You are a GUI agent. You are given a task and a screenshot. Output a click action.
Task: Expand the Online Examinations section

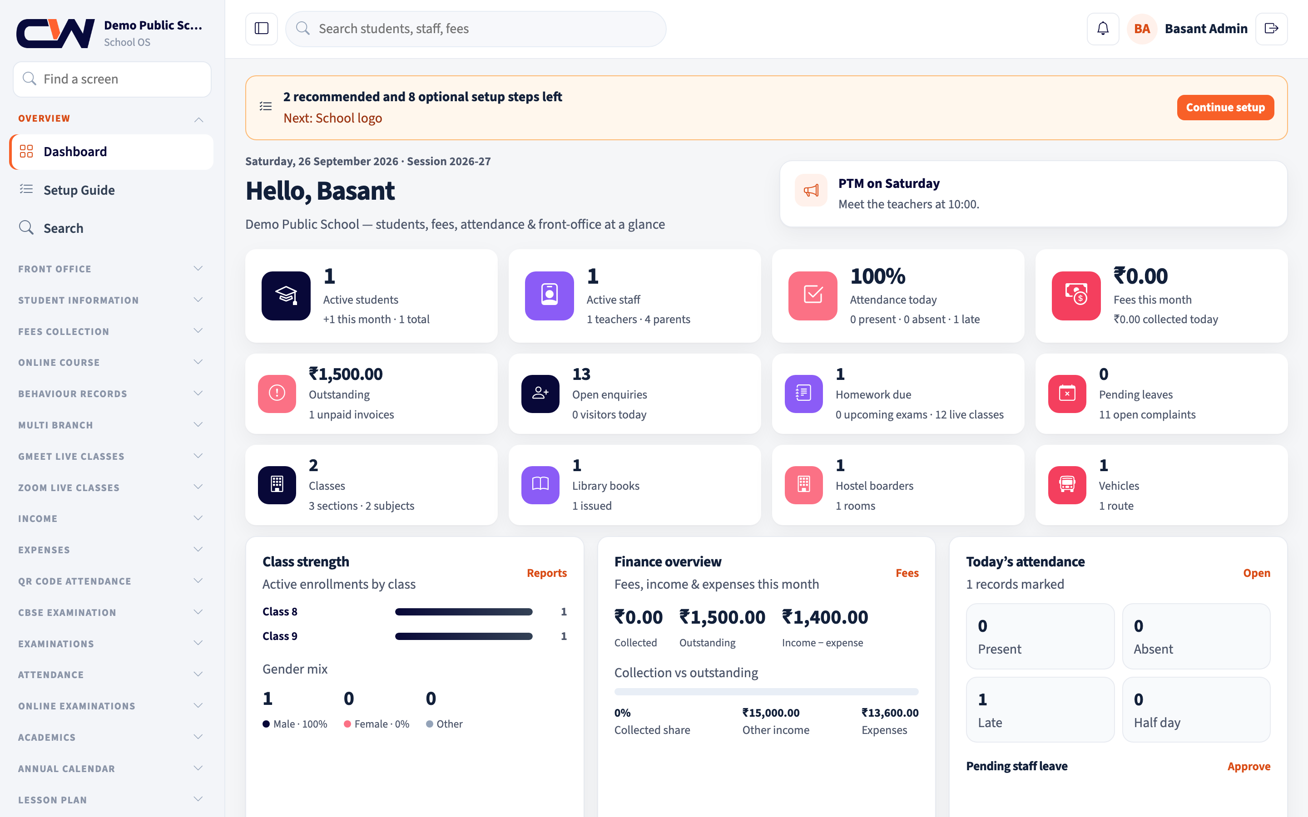[112, 706]
